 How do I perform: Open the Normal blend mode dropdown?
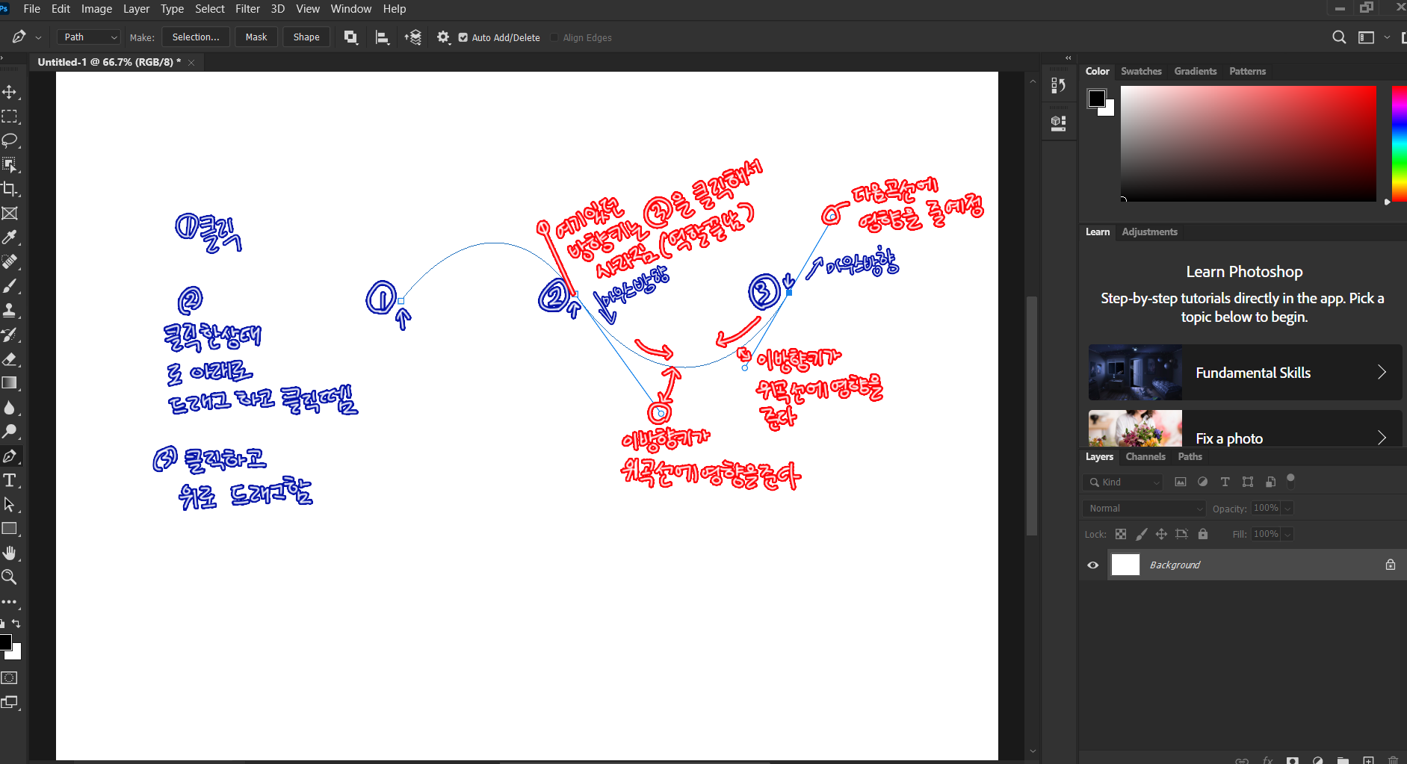tap(1144, 509)
